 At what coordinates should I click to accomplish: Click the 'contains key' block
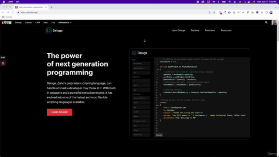tap(141, 135)
